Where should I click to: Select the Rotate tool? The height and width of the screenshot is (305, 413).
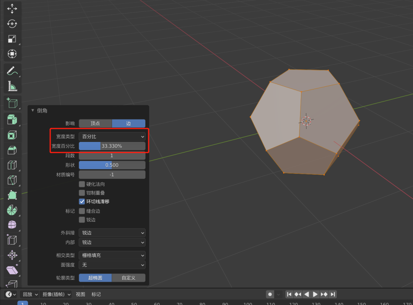pos(12,24)
